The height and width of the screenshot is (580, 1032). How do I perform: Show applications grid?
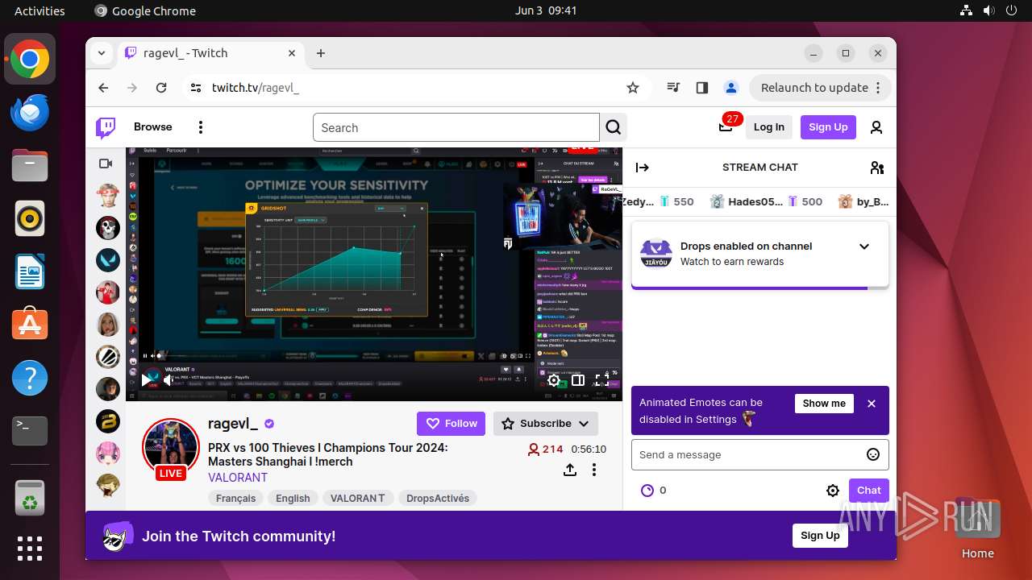[30, 549]
